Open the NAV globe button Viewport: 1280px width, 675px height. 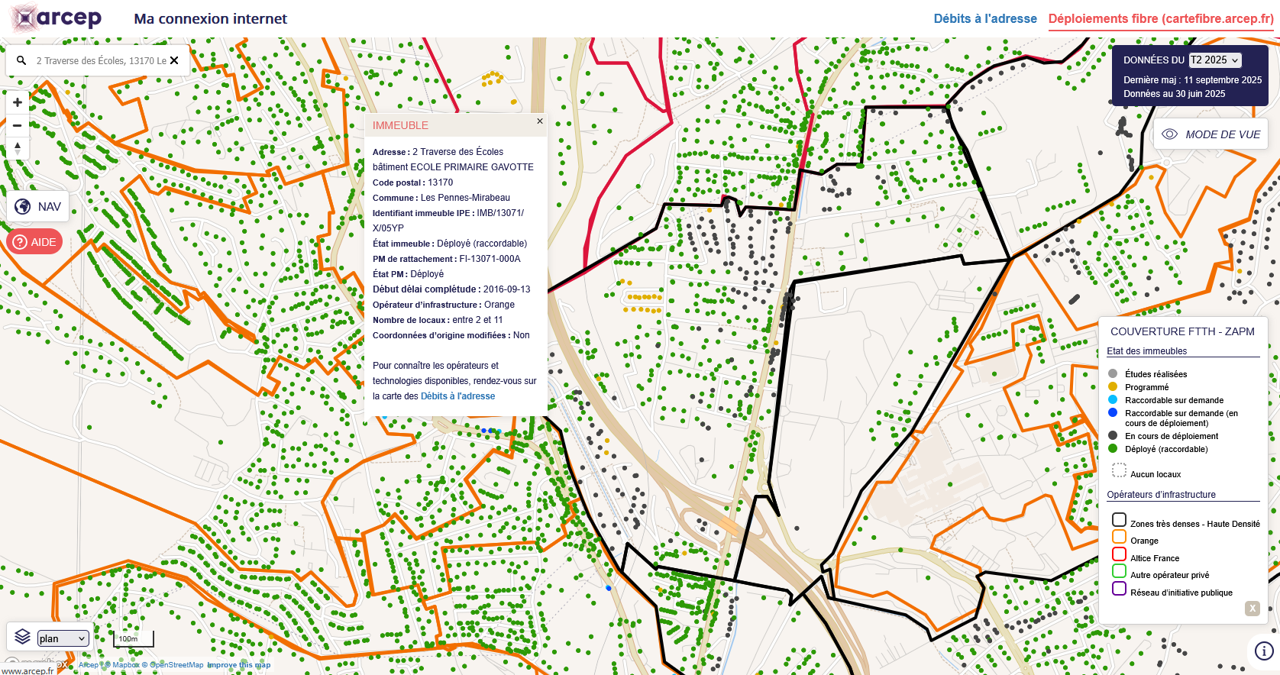pyautogui.click(x=38, y=207)
